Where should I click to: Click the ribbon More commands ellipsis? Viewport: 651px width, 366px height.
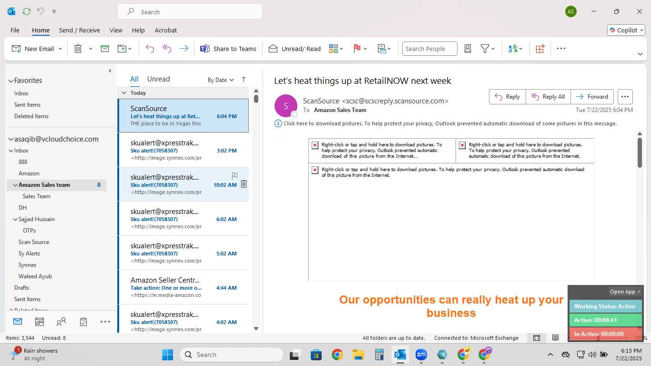click(x=561, y=49)
